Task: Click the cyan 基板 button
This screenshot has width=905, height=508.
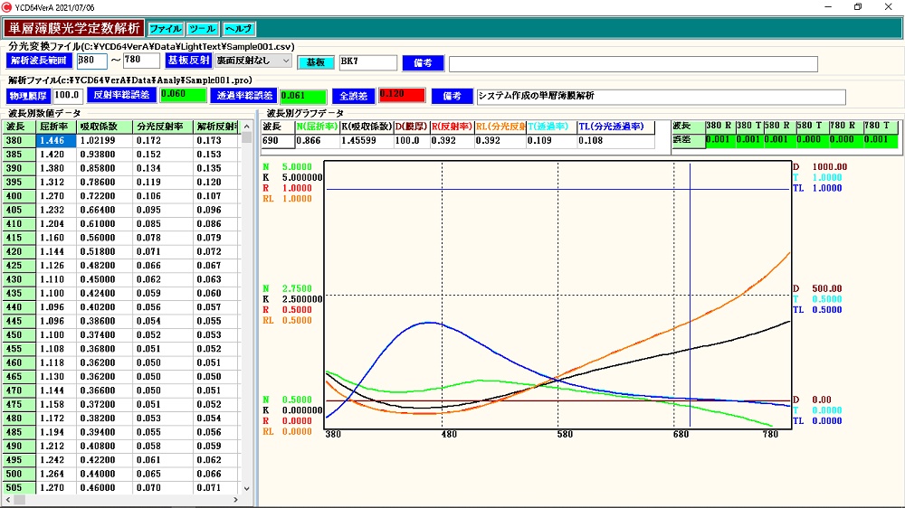Action: tap(316, 62)
